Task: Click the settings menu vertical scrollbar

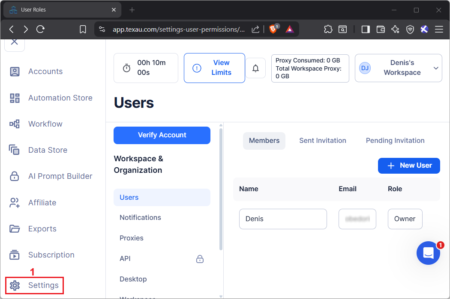Action: [221, 188]
